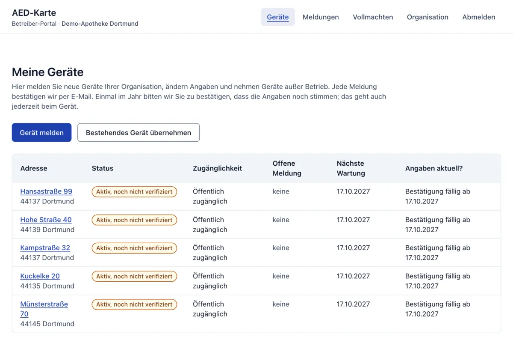513x346 pixels.
Task: Click the 44145 Dortmund postal code text
Action: point(47,324)
